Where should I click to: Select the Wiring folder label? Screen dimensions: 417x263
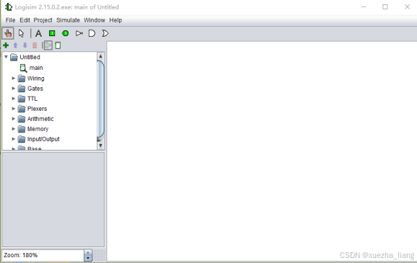[35, 79]
